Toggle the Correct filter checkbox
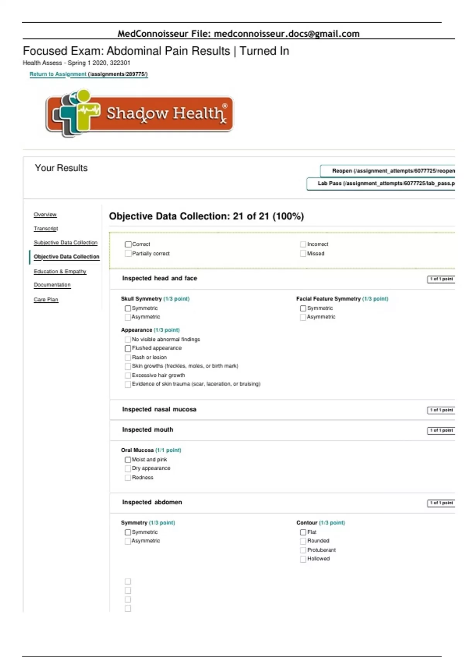Image resolution: width=464 pixels, height=657 pixels. (x=128, y=244)
